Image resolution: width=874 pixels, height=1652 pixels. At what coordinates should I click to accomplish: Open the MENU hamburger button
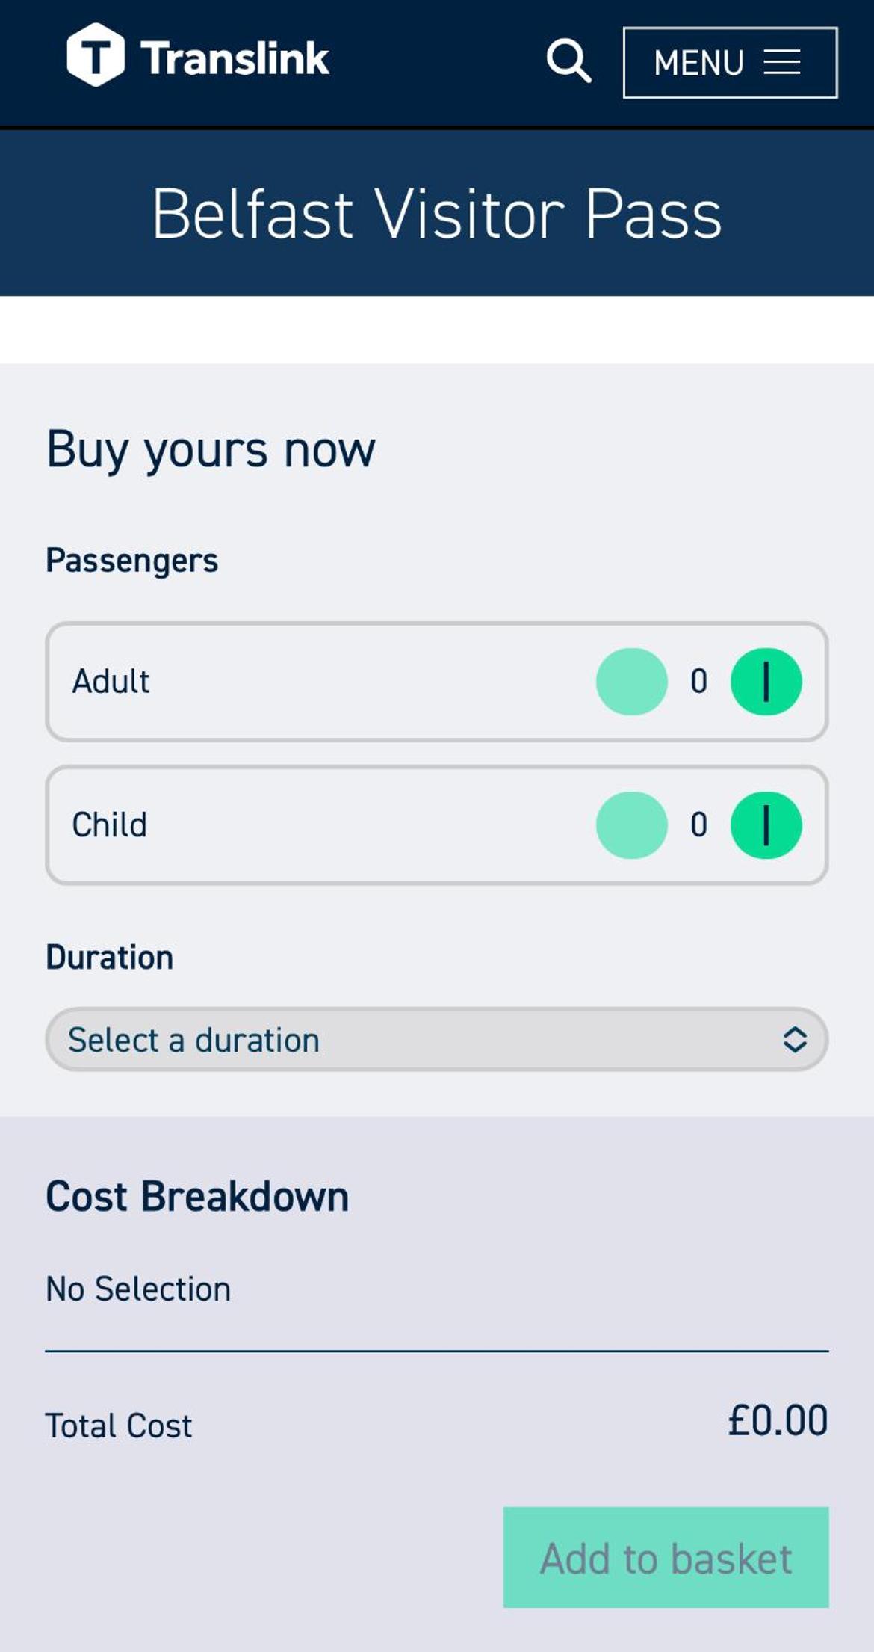(x=730, y=63)
